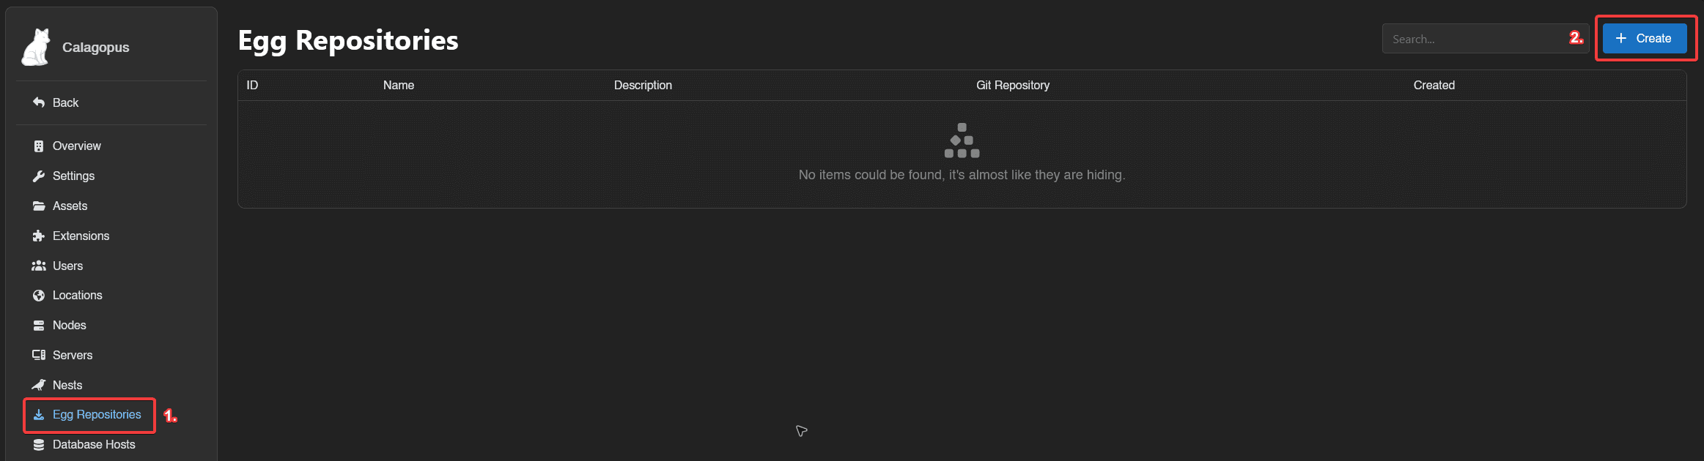Click the Servers terminal icon
The height and width of the screenshot is (461, 1704).
39,355
